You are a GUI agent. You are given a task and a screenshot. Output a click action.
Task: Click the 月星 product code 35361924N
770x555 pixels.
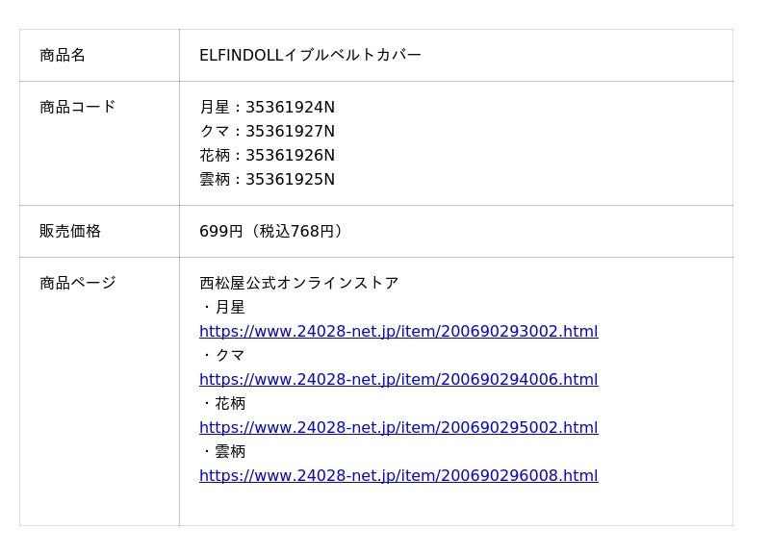pyautogui.click(x=290, y=107)
